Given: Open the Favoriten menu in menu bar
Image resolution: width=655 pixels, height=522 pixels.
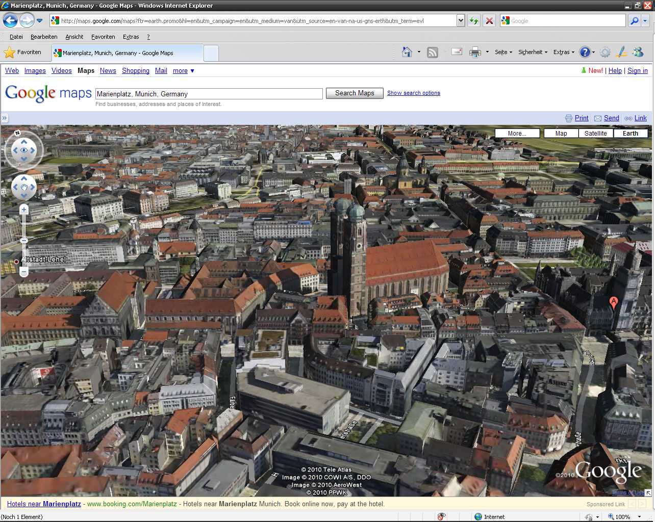Looking at the screenshot, I should [103, 37].
